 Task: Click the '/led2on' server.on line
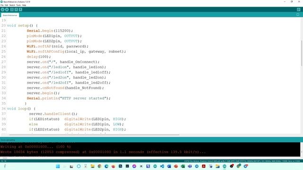(66, 77)
